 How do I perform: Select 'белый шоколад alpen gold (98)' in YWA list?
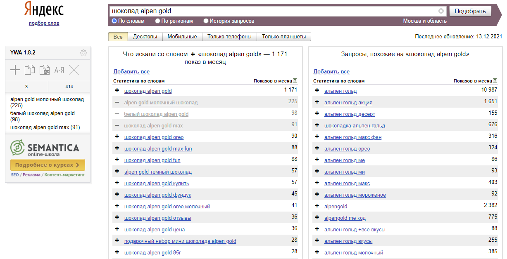coord(43,116)
